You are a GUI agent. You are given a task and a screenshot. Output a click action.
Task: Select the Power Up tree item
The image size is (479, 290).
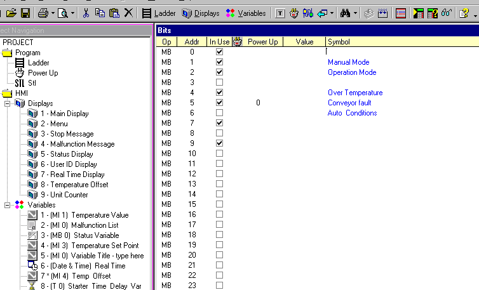pyautogui.click(x=43, y=73)
